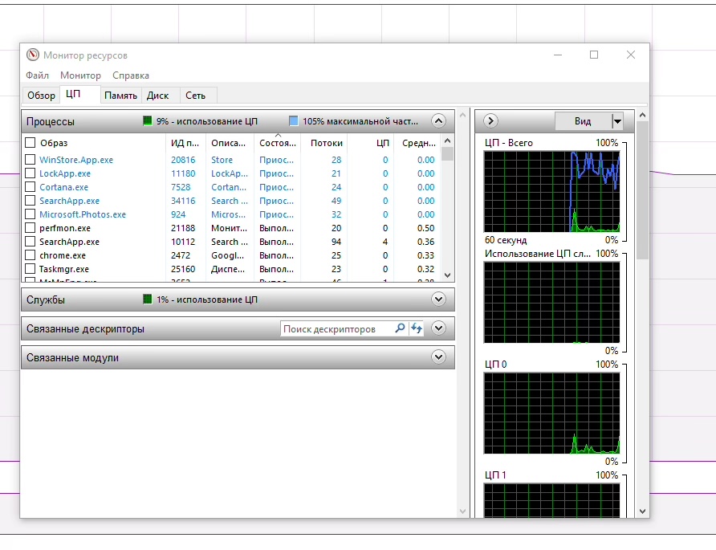This screenshot has height=550, width=716.
Task: Expand the Службы section
Action: 438,299
